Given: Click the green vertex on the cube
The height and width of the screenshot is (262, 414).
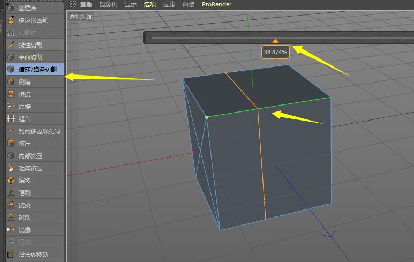Looking at the screenshot, I should click(x=207, y=117).
